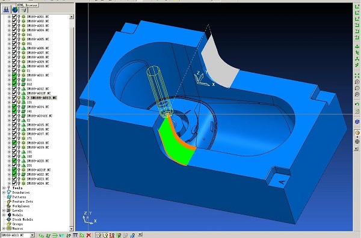Show SM169-A007.NC via its light bulb
The width and height of the screenshot is (361, 238).
tap(19, 53)
